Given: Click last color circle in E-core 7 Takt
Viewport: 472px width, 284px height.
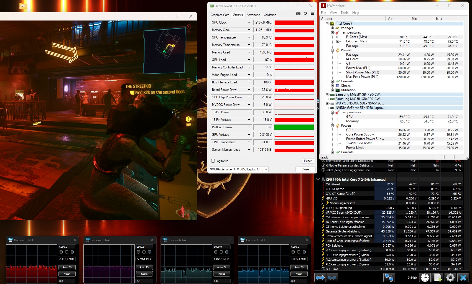Looking at the screenshot, I should pos(304,252).
